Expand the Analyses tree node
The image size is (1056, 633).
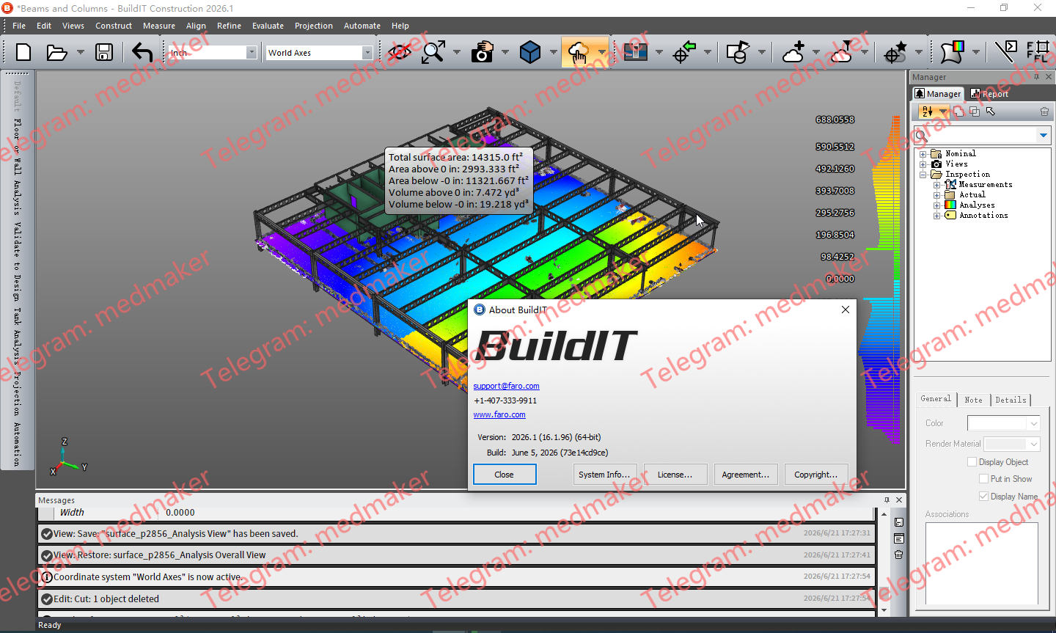pyautogui.click(x=936, y=205)
